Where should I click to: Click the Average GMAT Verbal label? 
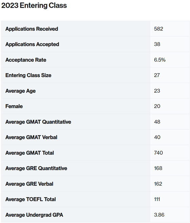tap(31, 137)
